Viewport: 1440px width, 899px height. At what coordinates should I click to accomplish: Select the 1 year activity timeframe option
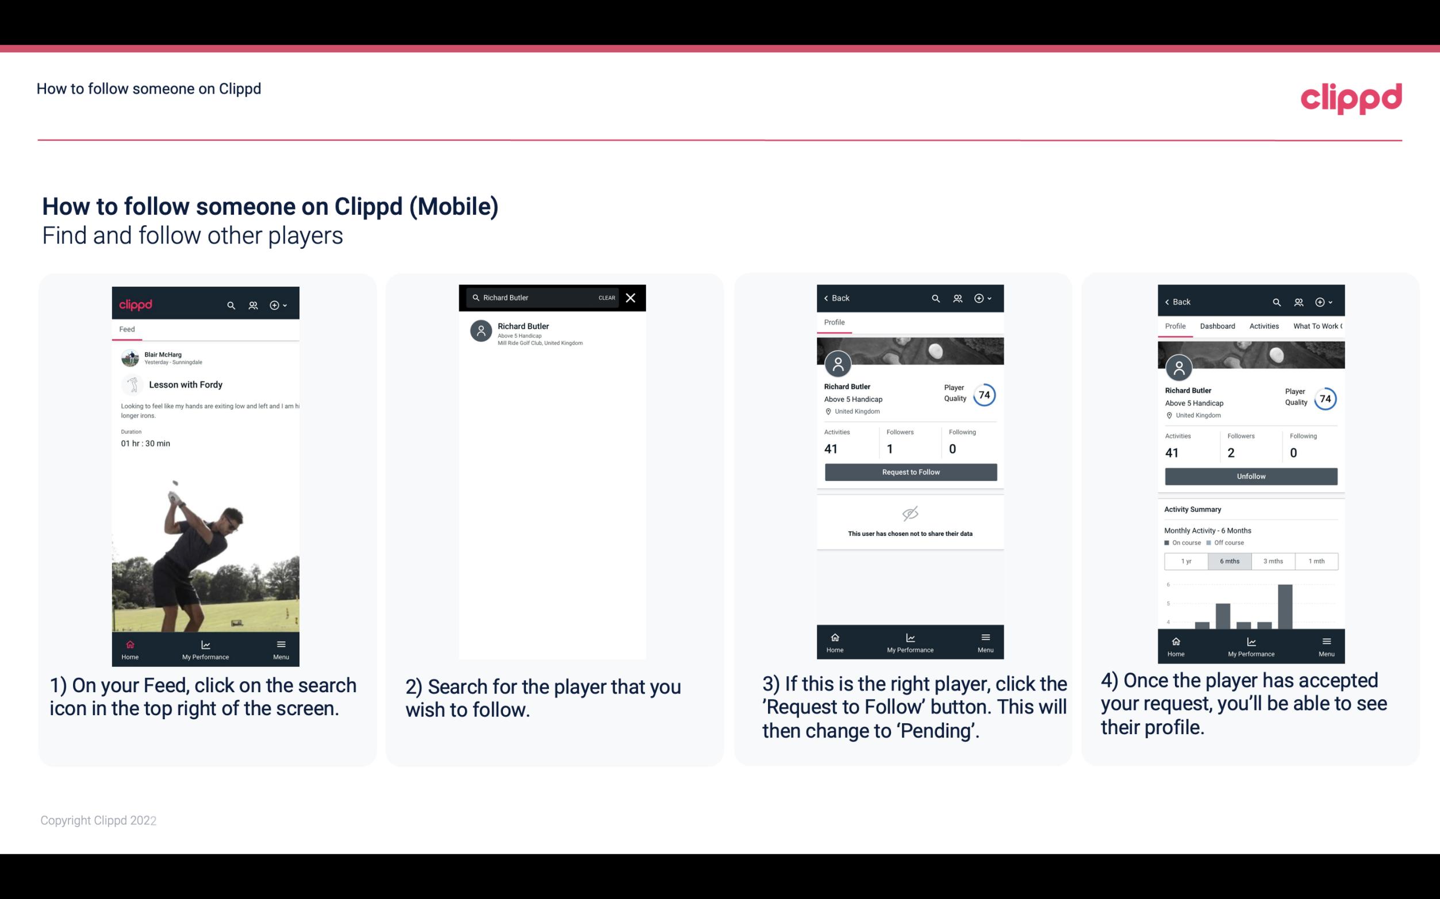click(x=1186, y=560)
